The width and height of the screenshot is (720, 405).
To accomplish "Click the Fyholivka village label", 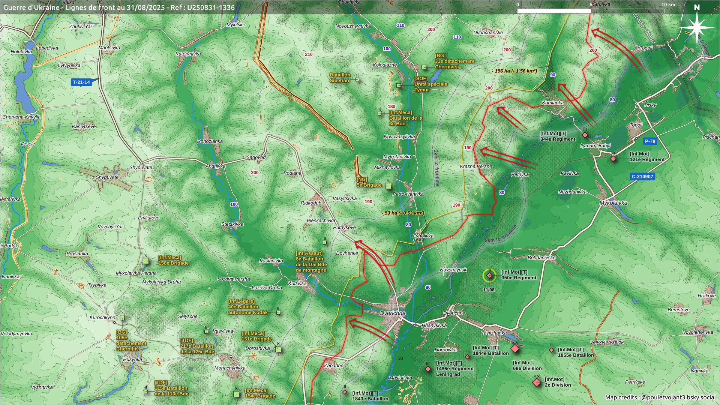I will (x=423, y=236).
